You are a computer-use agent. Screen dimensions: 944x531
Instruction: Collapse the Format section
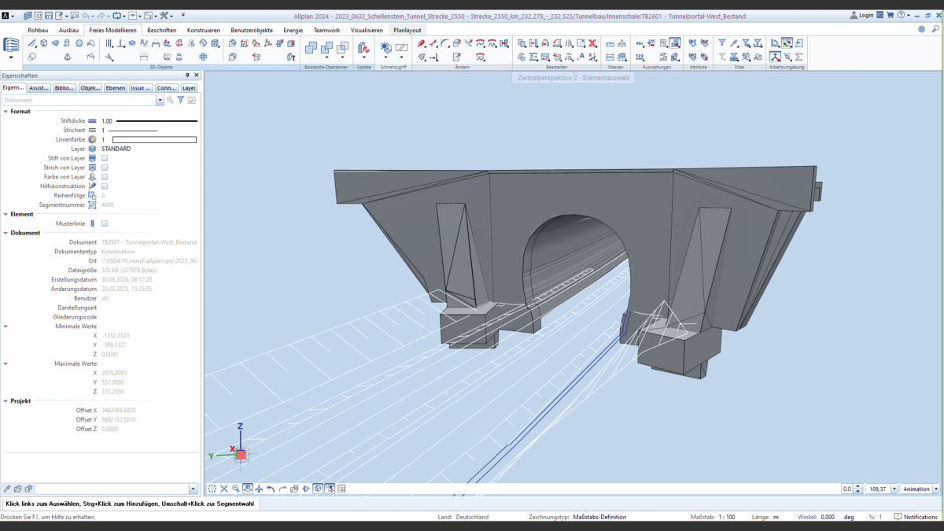click(6, 112)
